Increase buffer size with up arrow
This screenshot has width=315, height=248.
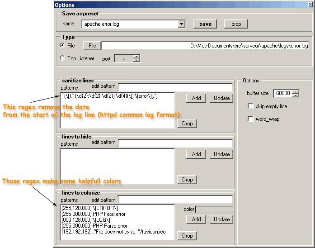pos(295,91)
